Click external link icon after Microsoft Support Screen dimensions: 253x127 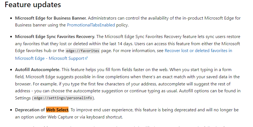tap(86, 58)
